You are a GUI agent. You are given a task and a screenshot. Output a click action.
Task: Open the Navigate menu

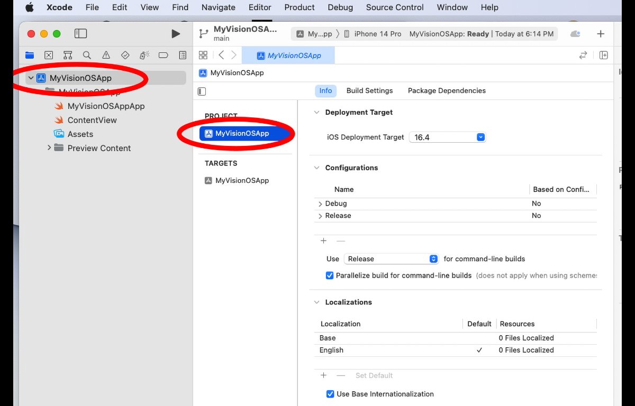219,7
